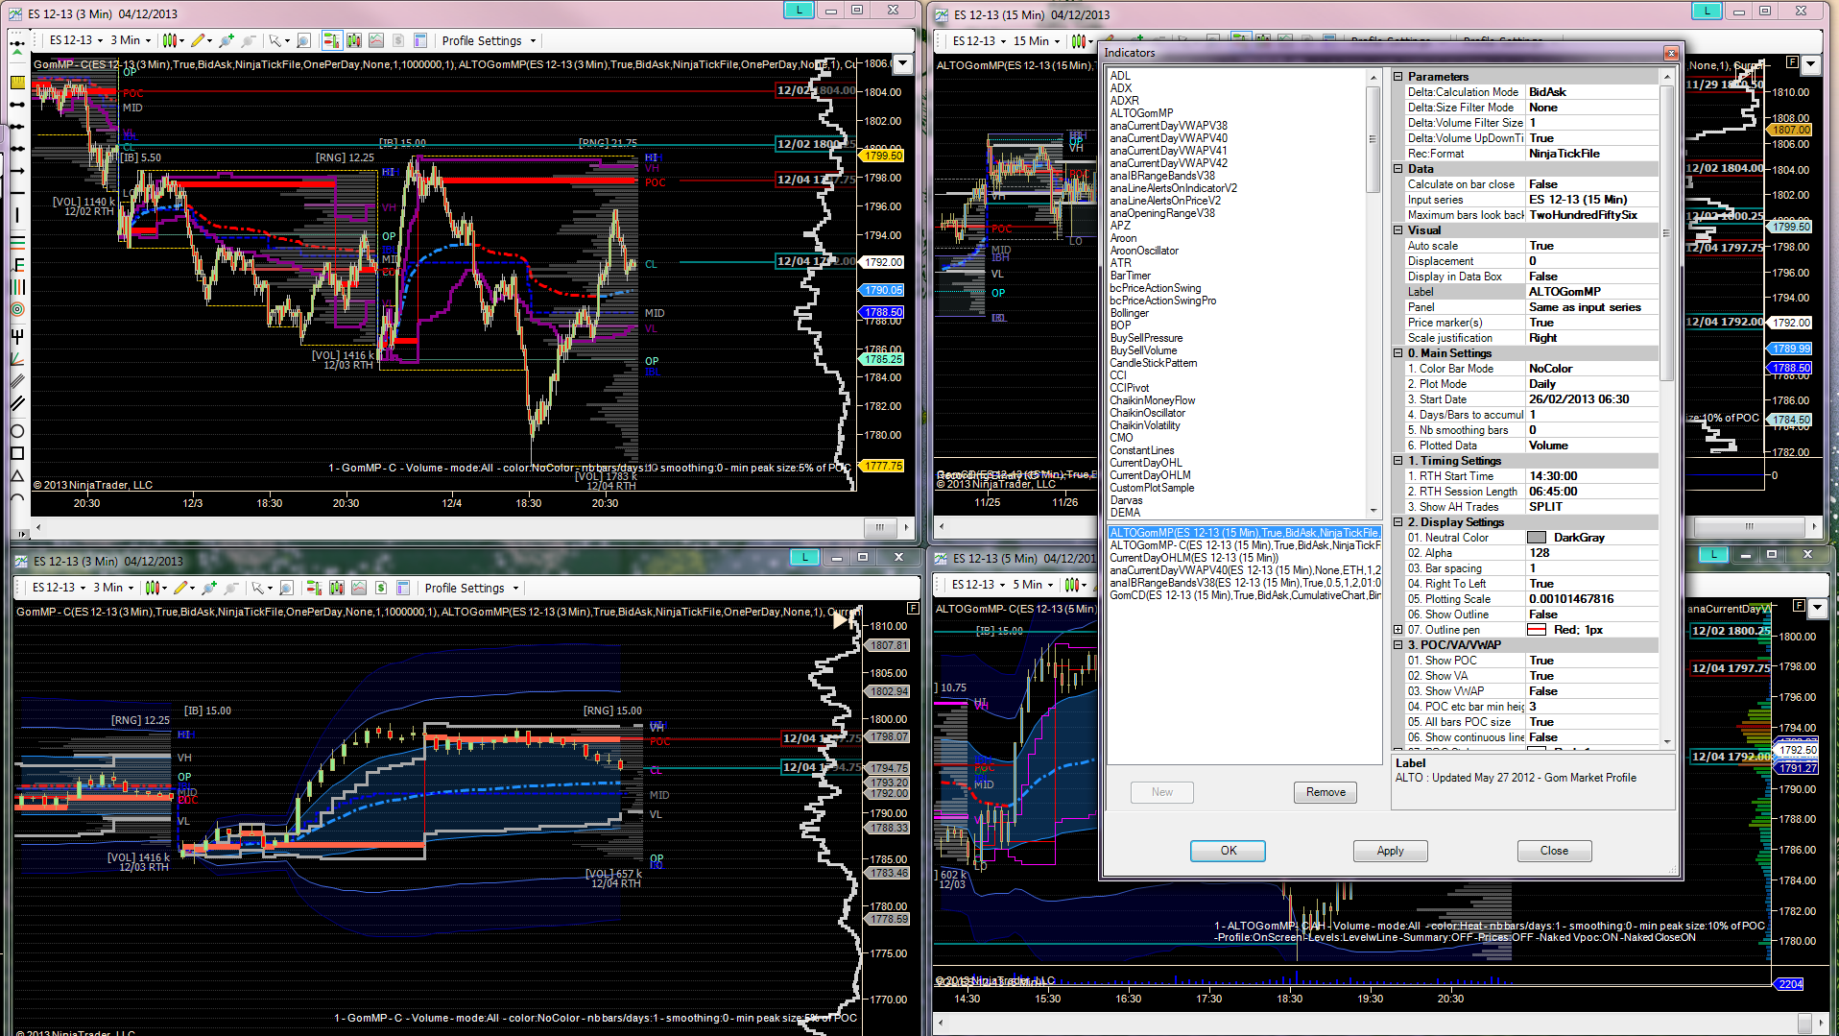Image resolution: width=1839 pixels, height=1036 pixels.
Task: Open chart style menu in top-left chart toolbar
Action: click(172, 40)
